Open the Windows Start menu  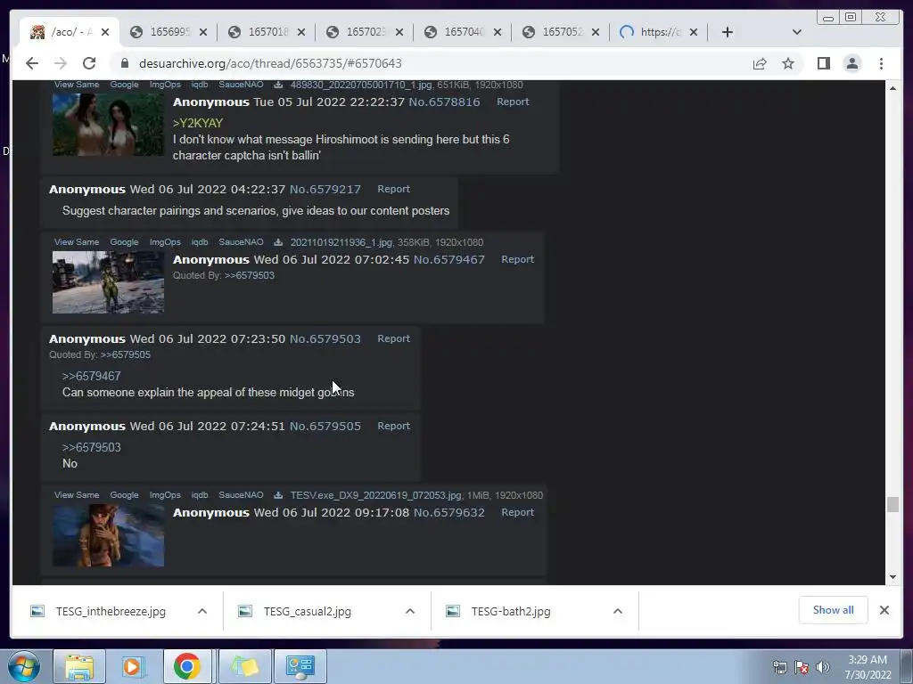[x=24, y=666]
